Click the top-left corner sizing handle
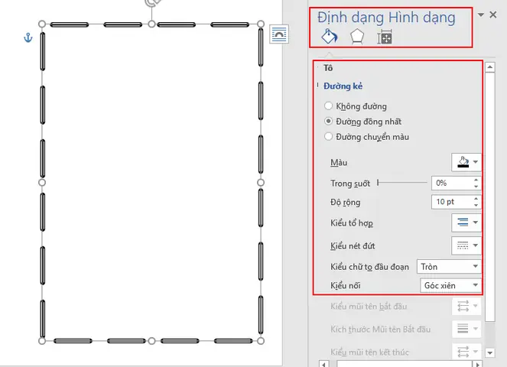Image resolution: width=507 pixels, height=367 pixels. pos(42,24)
